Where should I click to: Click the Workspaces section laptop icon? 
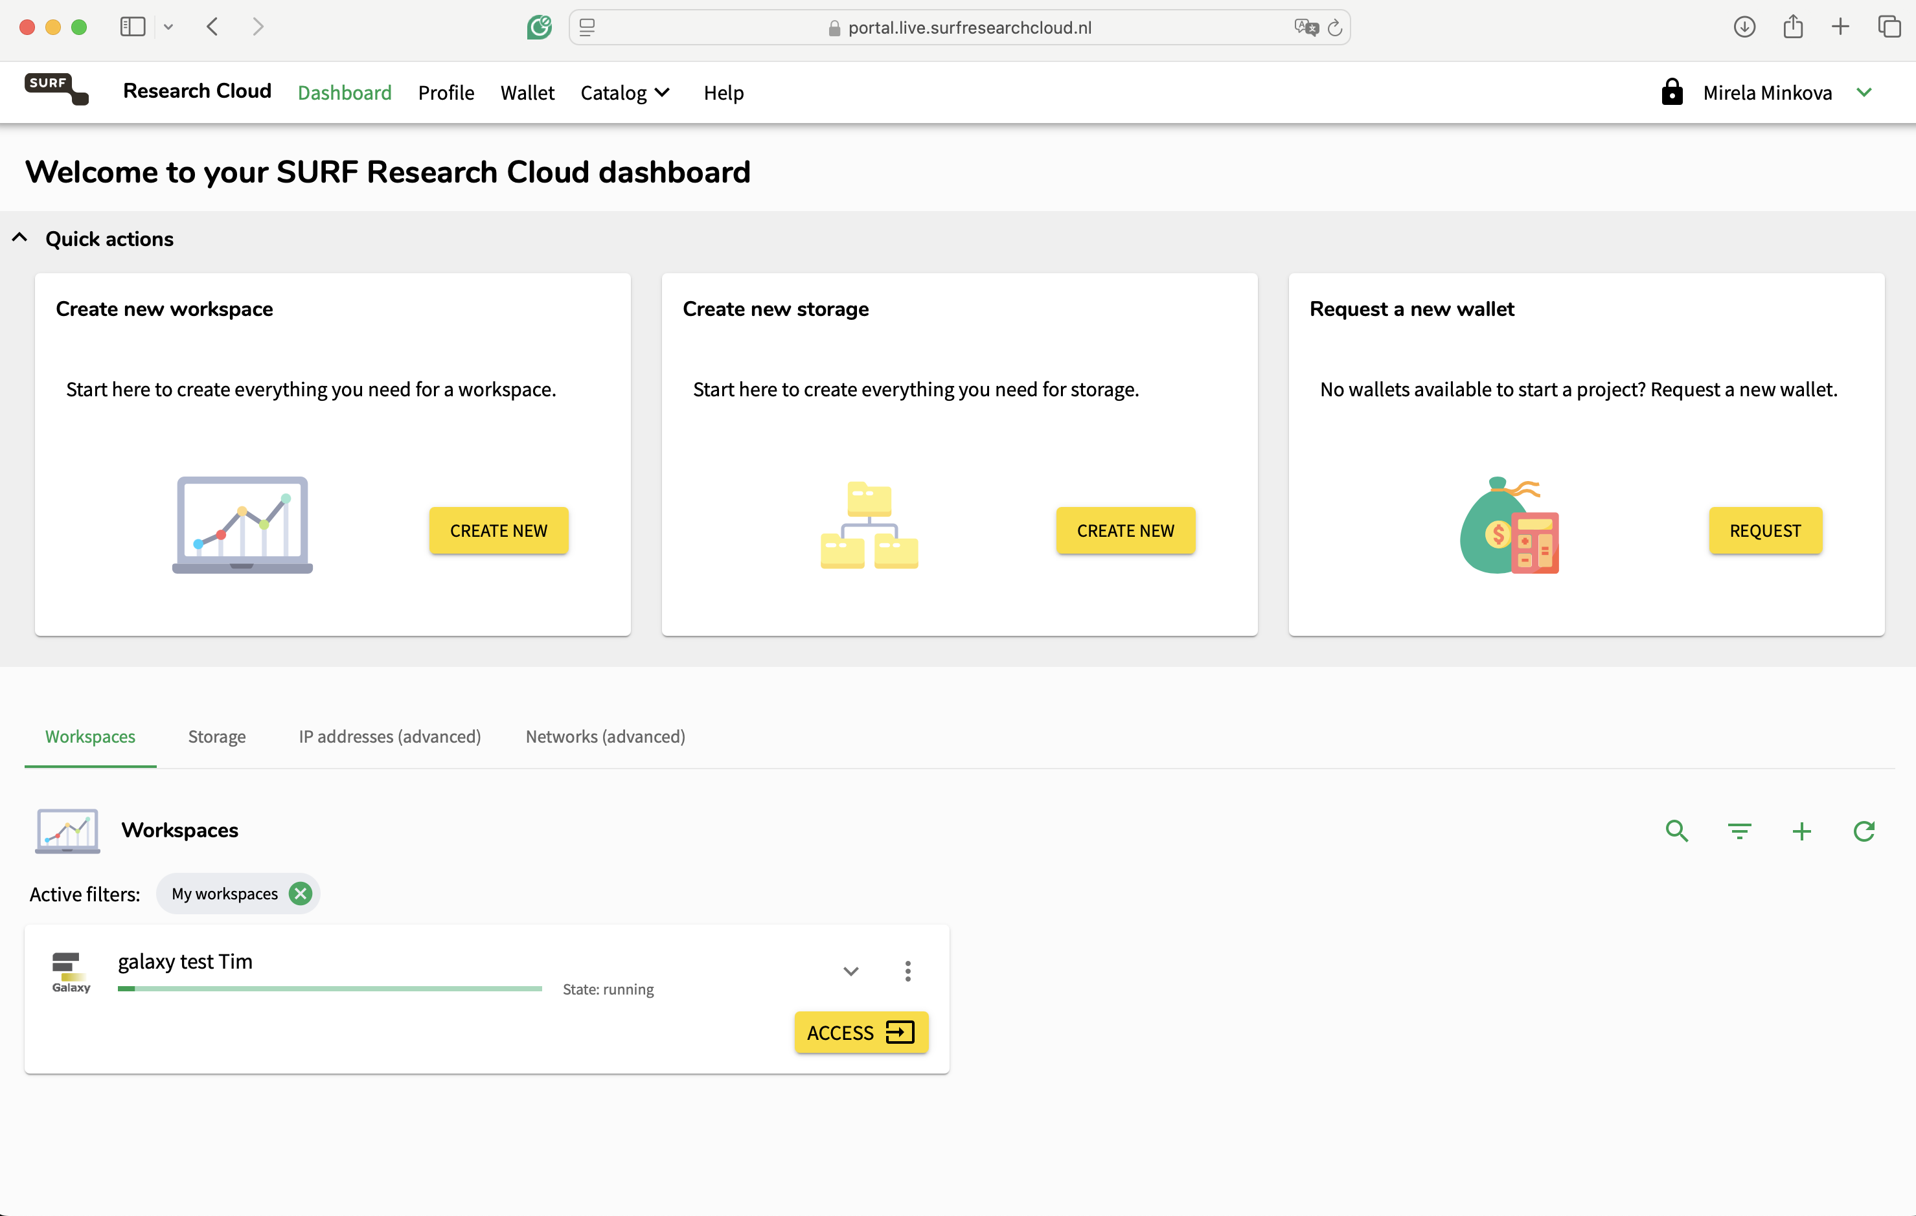coord(67,830)
